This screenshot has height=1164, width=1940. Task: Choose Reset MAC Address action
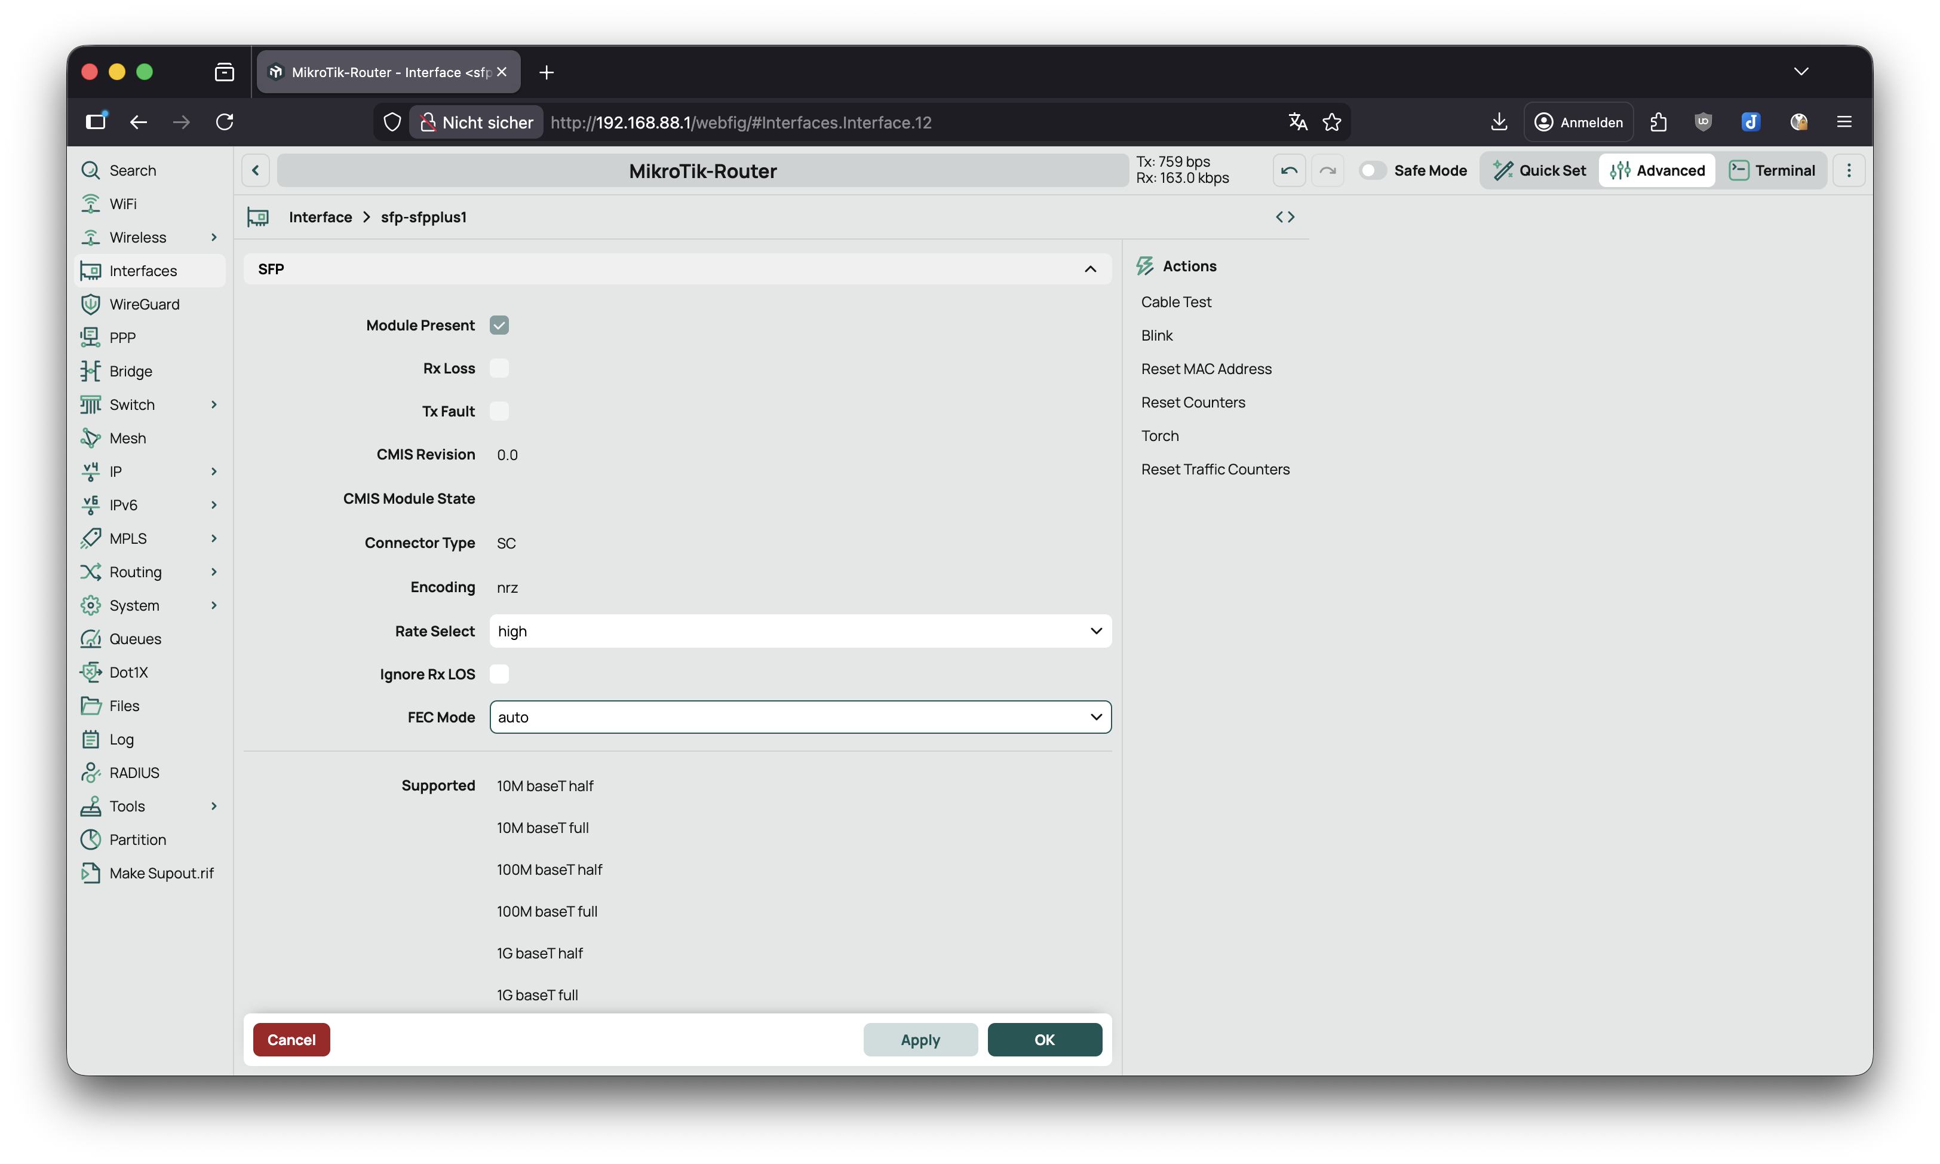pos(1205,369)
